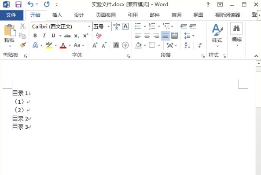Open Customize Quick Access Toolbar menu
The width and height of the screenshot is (261, 175).
point(57,5)
